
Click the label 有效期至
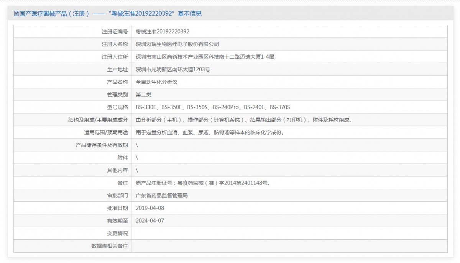[118, 221]
